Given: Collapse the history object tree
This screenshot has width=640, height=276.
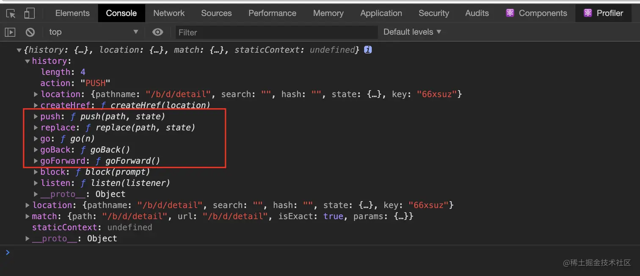Looking at the screenshot, I should tap(28, 61).
